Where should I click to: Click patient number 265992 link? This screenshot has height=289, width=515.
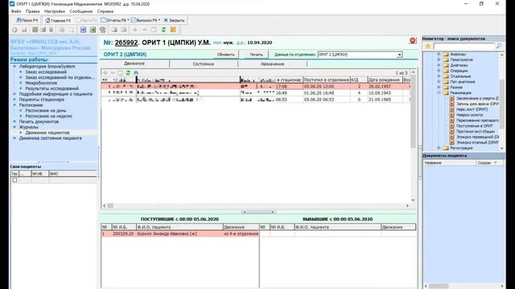126,43
